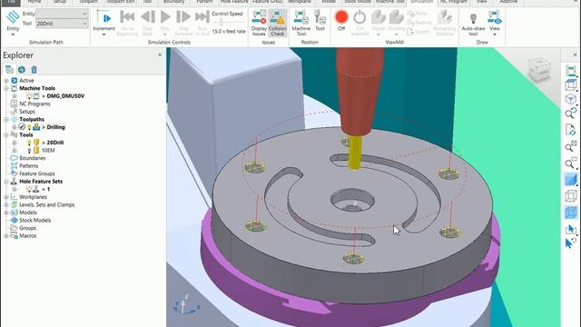Expand the Workplanes tree node
The height and width of the screenshot is (327, 581).
tap(6, 197)
